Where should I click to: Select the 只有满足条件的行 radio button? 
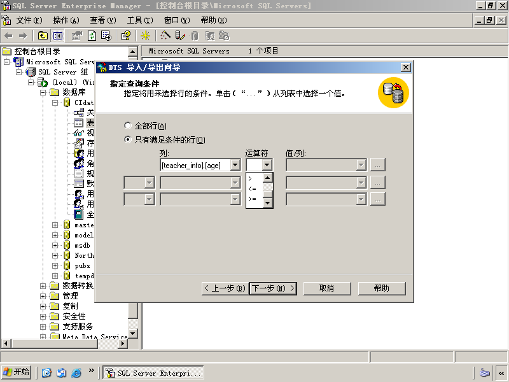click(128, 139)
